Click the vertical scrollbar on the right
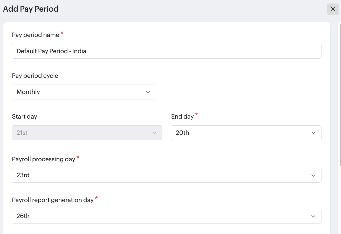341x234 pixels. pos(340,95)
